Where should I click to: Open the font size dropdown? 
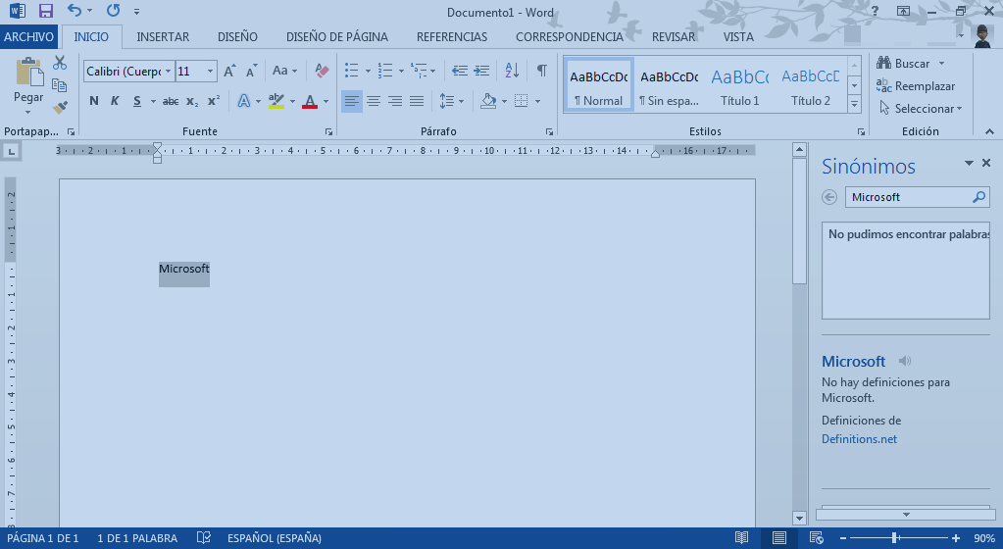point(210,71)
